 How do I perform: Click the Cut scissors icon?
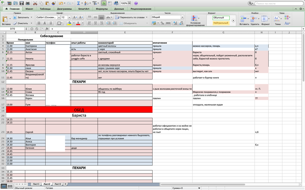(x=35, y=3)
